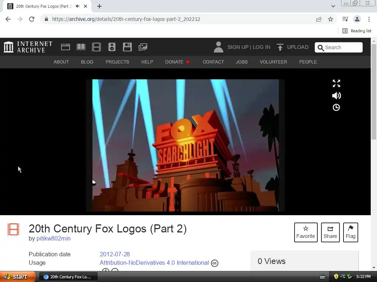Open a new tab
The width and height of the screenshot is (377, 282).
pos(99,6)
